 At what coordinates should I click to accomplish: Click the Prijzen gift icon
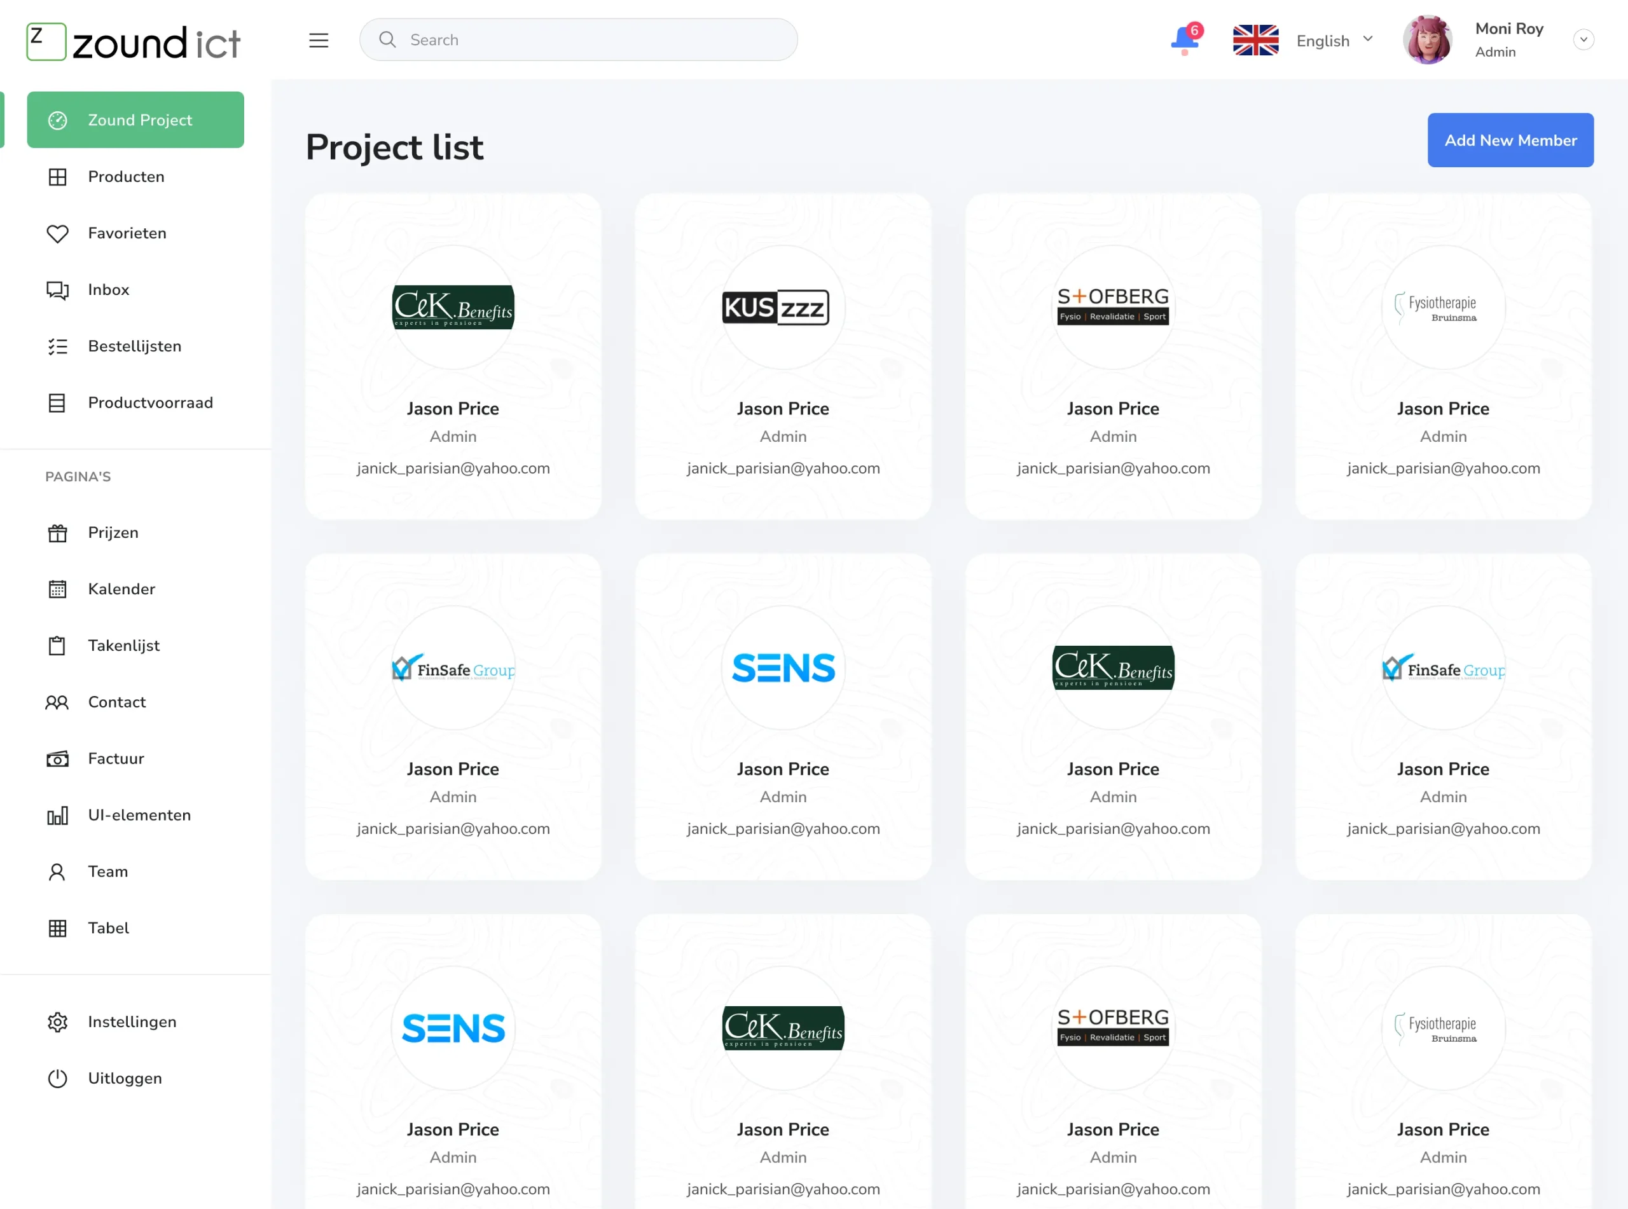point(57,533)
